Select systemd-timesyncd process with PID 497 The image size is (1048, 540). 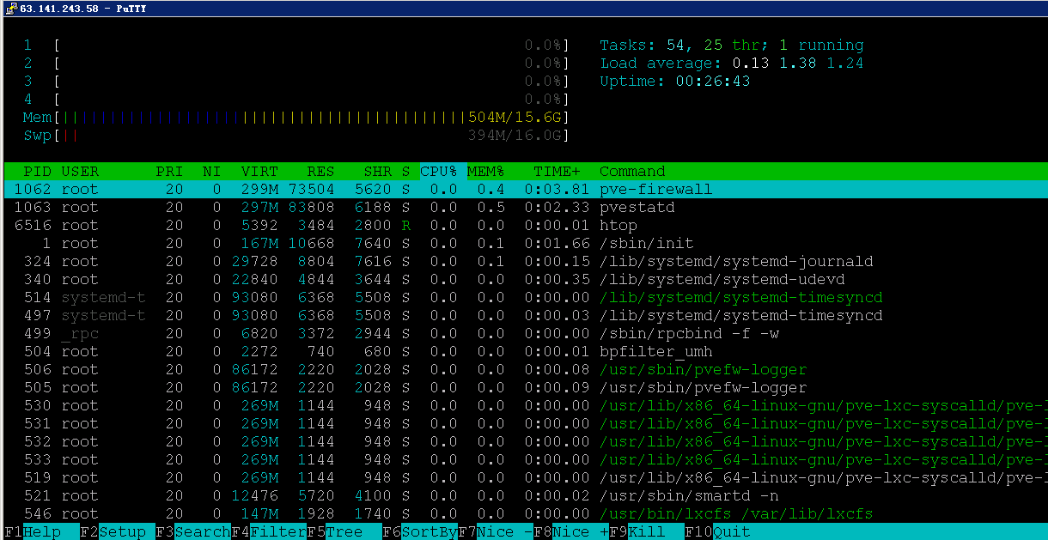coord(524,315)
